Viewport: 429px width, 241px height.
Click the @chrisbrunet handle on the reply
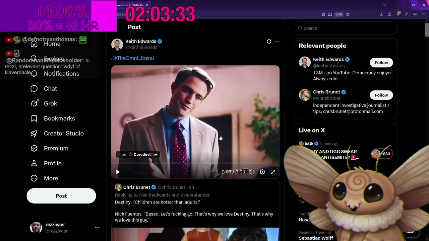pos(171,187)
